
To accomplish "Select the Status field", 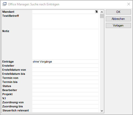I will [x=65, y=86].
